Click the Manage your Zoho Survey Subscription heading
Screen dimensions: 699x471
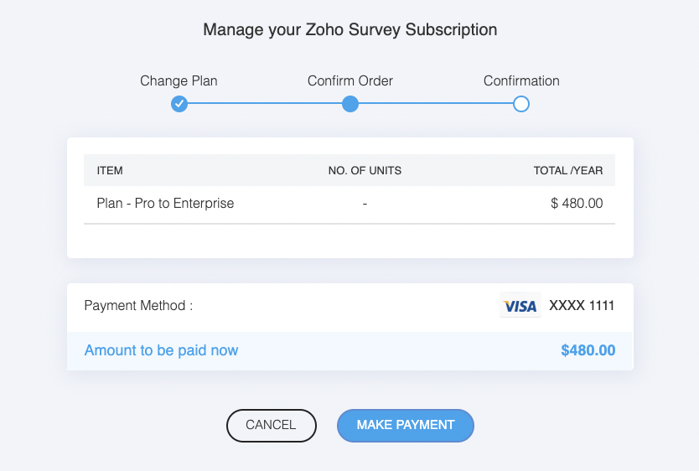pyautogui.click(x=349, y=30)
